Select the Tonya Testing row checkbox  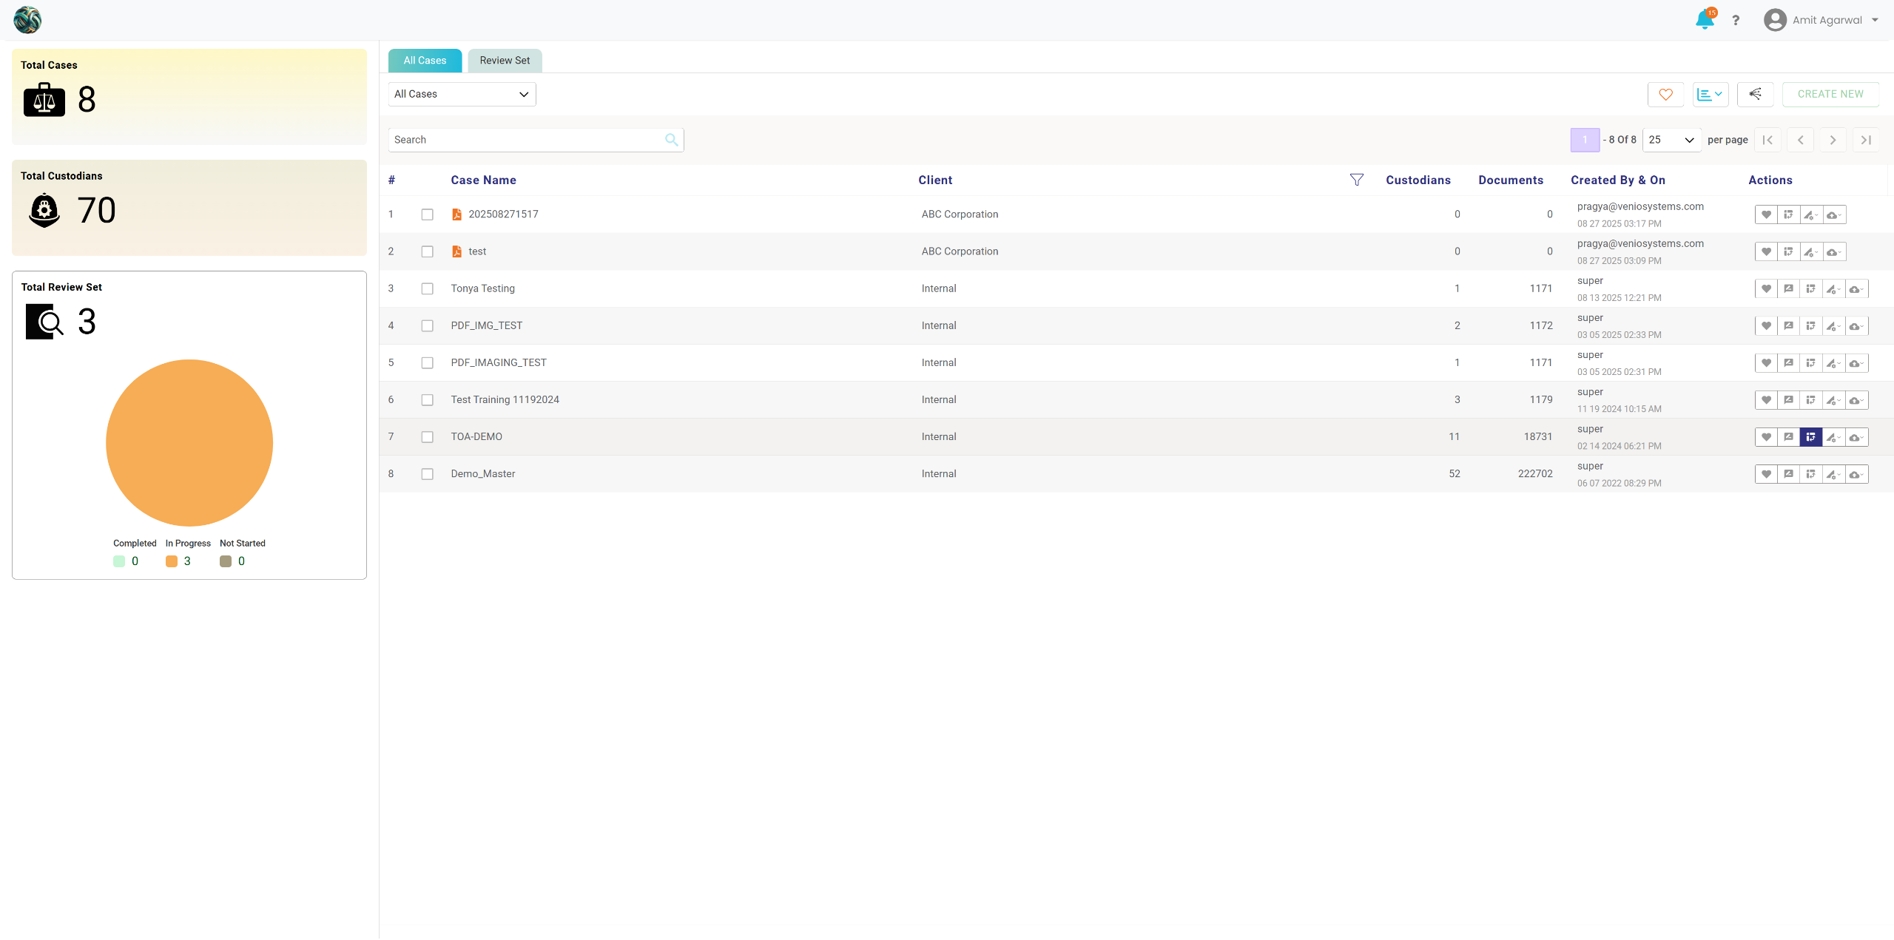point(427,289)
